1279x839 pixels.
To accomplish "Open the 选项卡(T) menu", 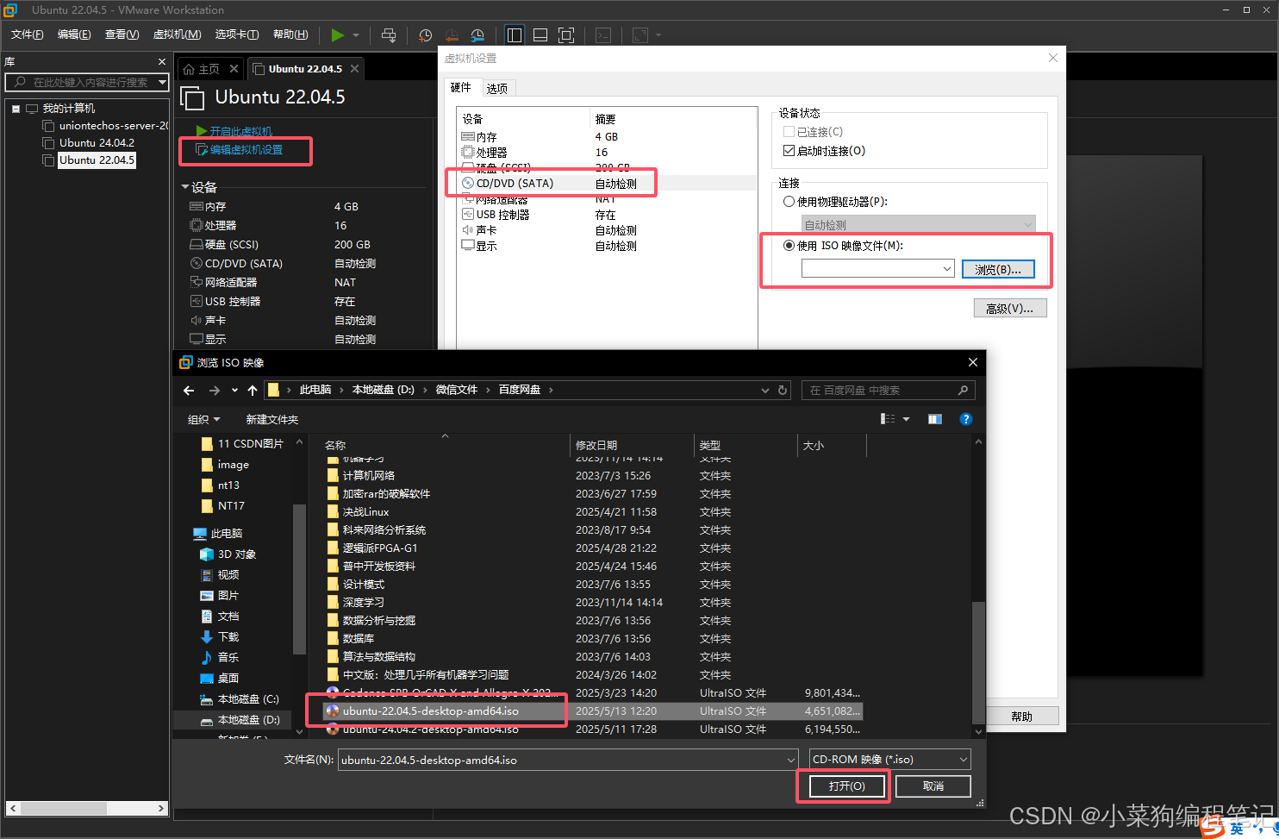I will click(x=236, y=34).
